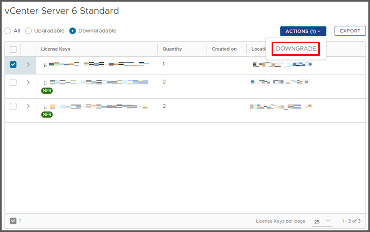Viewport: 370px width, 232px height.
Task: Click drag handle icon of third license key
Action: point(45,107)
